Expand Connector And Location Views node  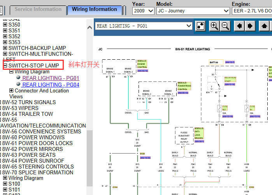click(x=11, y=91)
